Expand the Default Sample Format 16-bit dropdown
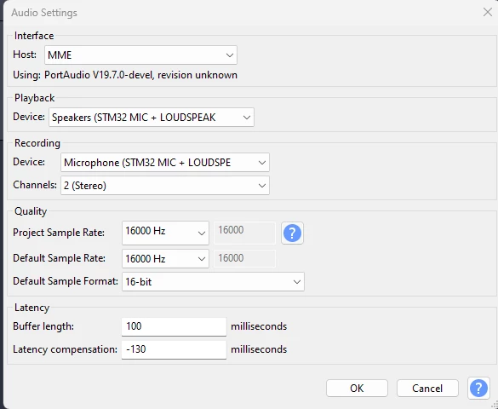 coord(213,281)
